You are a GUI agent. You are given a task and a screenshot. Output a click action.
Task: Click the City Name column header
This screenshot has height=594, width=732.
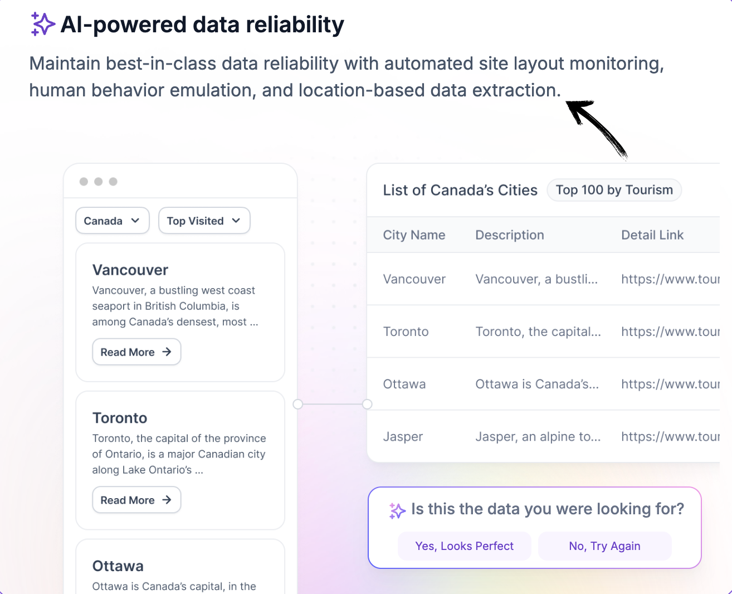pos(414,235)
